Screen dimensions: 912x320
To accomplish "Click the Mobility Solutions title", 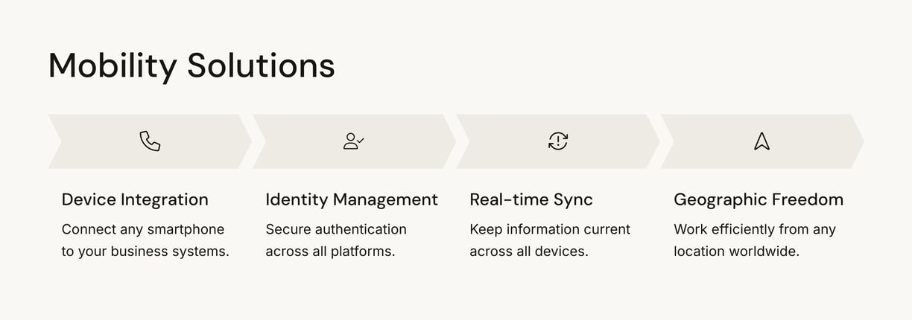I will click(191, 65).
